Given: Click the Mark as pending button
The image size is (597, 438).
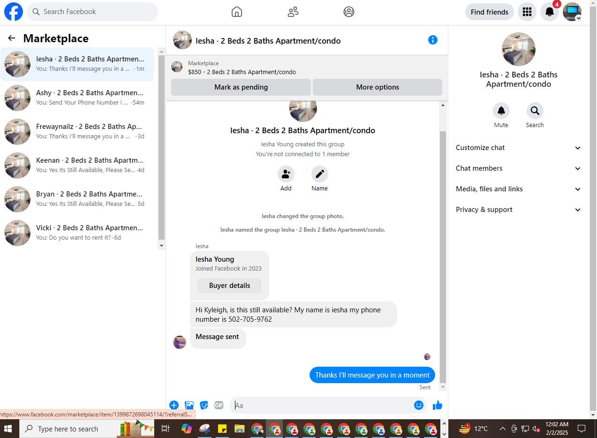Looking at the screenshot, I should 241,87.
